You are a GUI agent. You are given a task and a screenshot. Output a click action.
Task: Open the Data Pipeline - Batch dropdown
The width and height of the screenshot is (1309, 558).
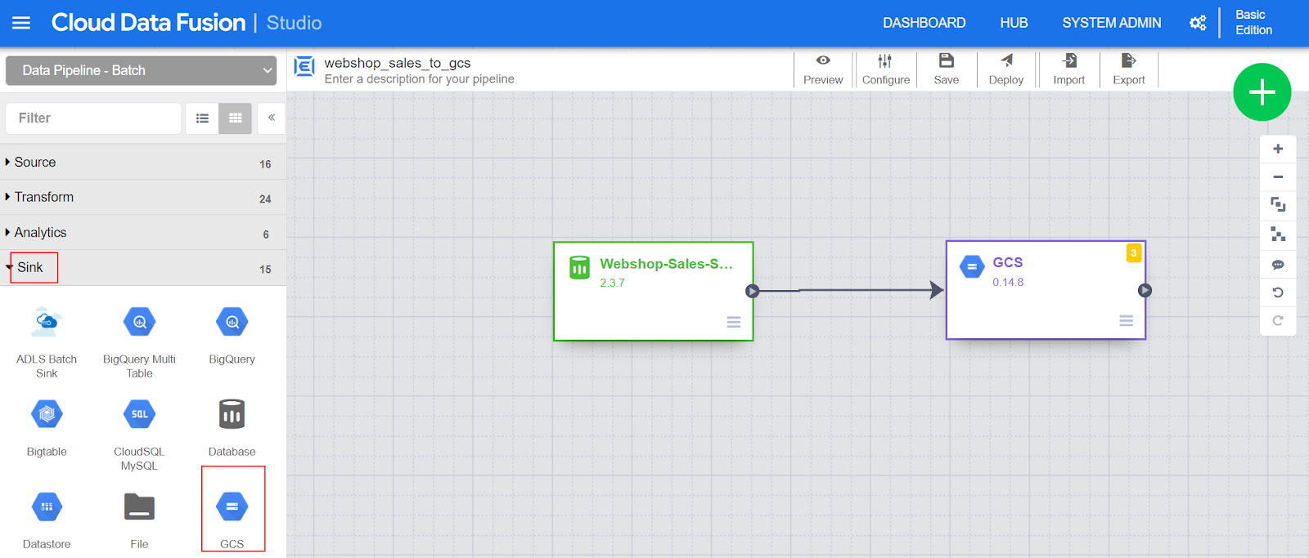(142, 70)
